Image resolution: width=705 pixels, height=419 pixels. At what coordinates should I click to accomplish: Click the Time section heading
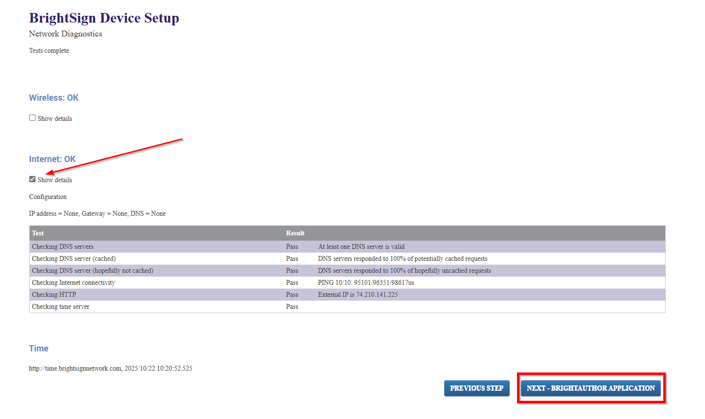(38, 349)
